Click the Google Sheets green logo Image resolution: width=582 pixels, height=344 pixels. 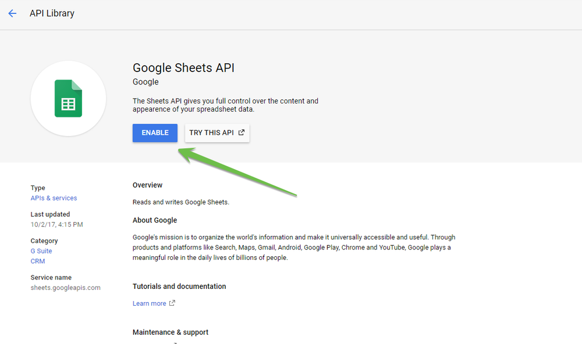[68, 99]
